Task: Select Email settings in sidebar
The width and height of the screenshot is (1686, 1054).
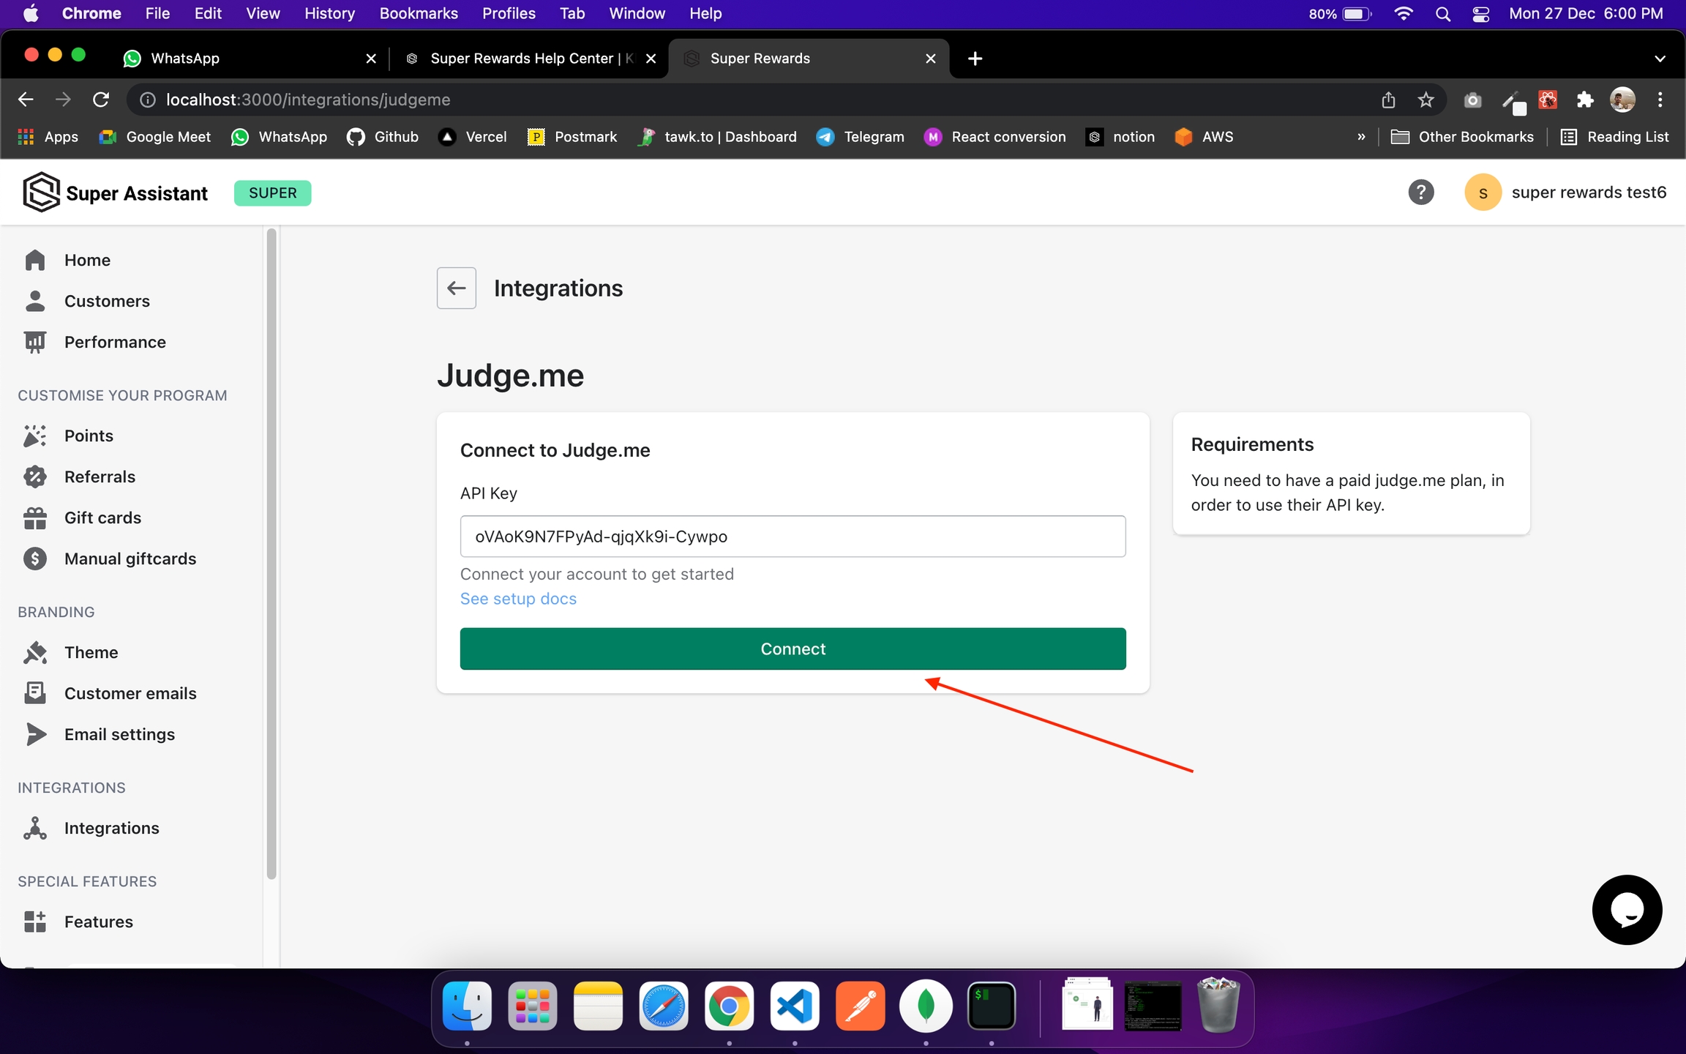Action: [119, 734]
